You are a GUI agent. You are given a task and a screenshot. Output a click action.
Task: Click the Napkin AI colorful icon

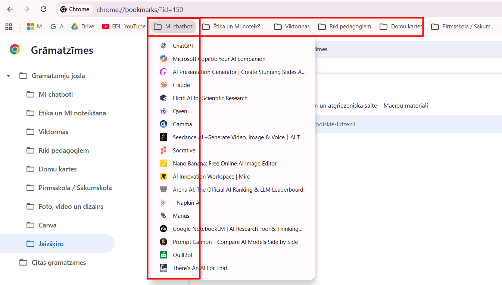click(x=163, y=203)
